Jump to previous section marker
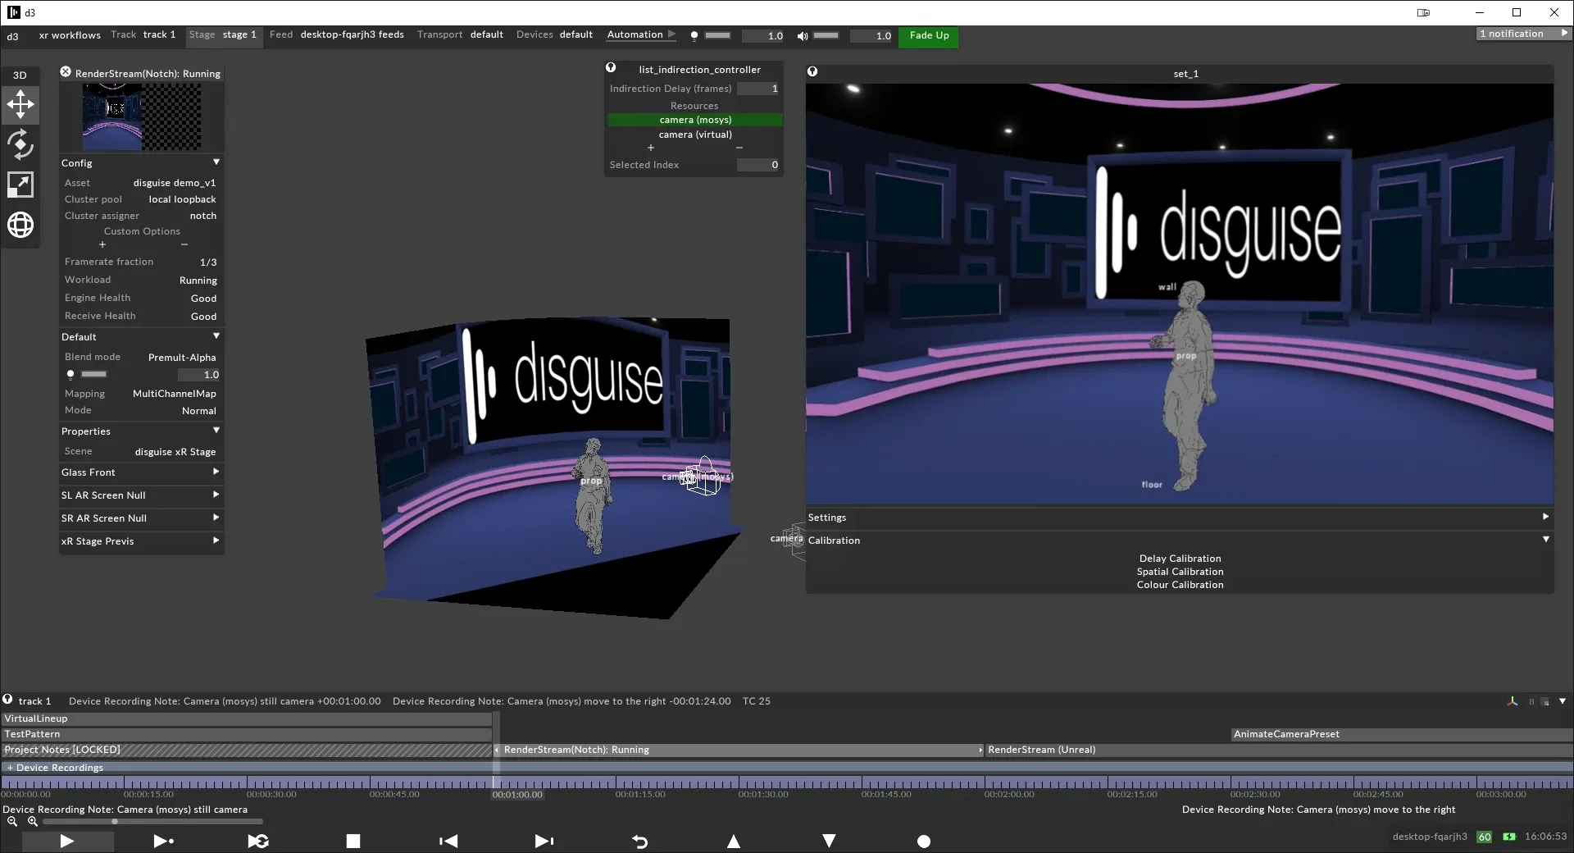Image resolution: width=1574 pixels, height=853 pixels. click(x=448, y=841)
